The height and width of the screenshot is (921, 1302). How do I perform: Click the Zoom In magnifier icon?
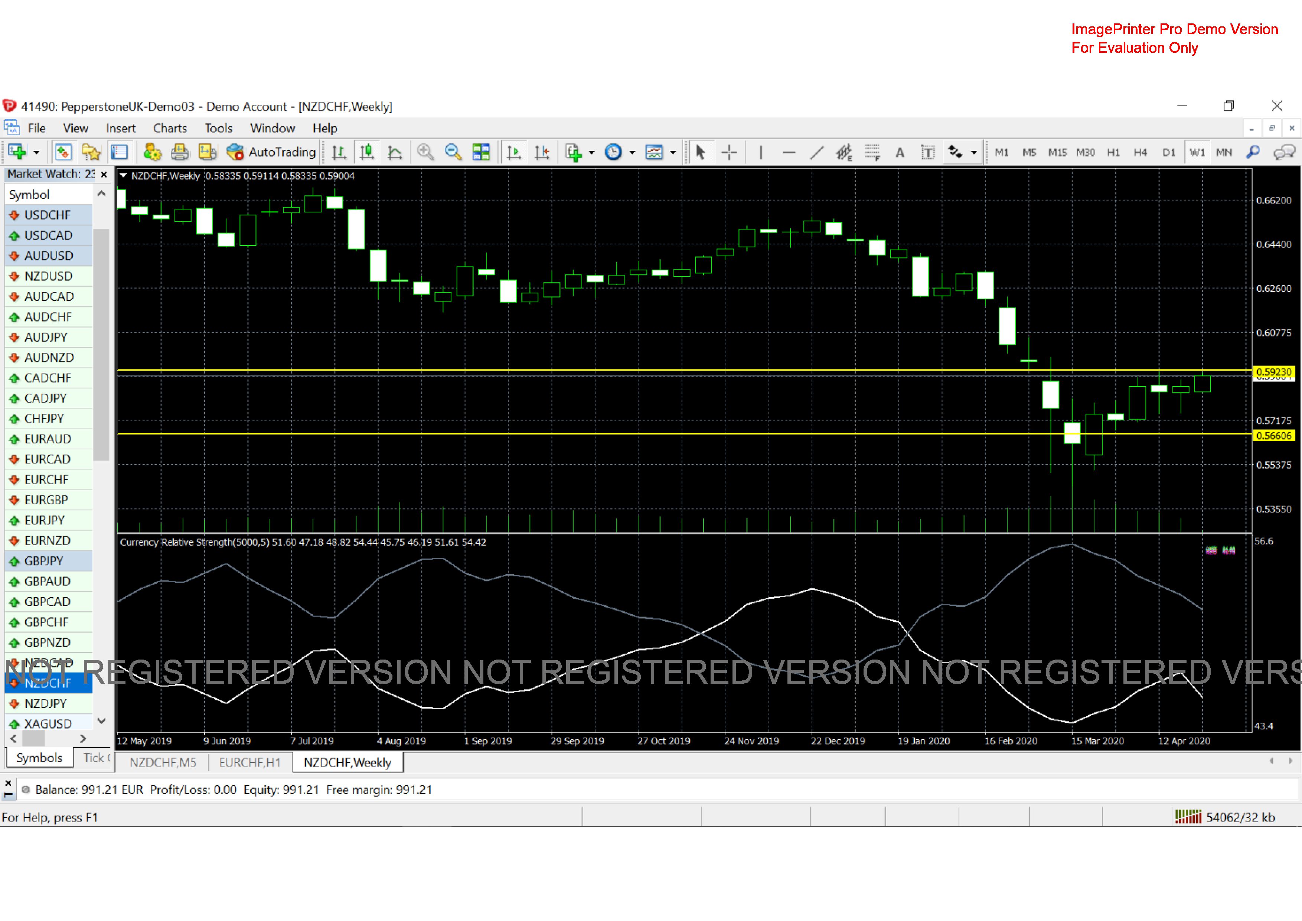pos(425,152)
